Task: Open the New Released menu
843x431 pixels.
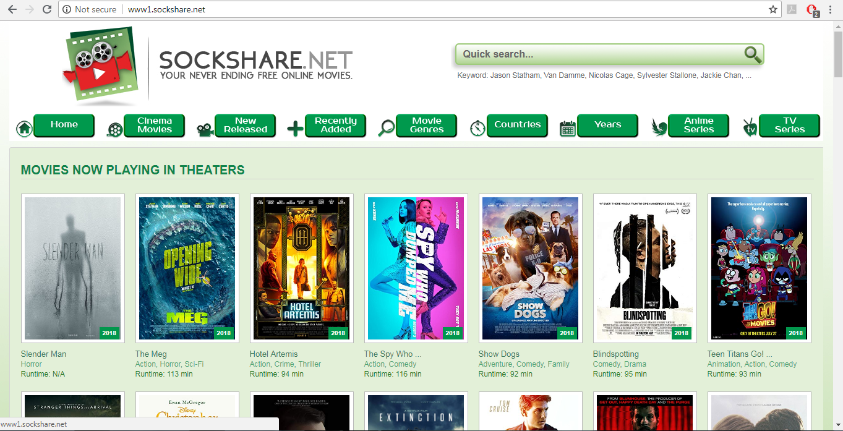Action: tap(246, 125)
